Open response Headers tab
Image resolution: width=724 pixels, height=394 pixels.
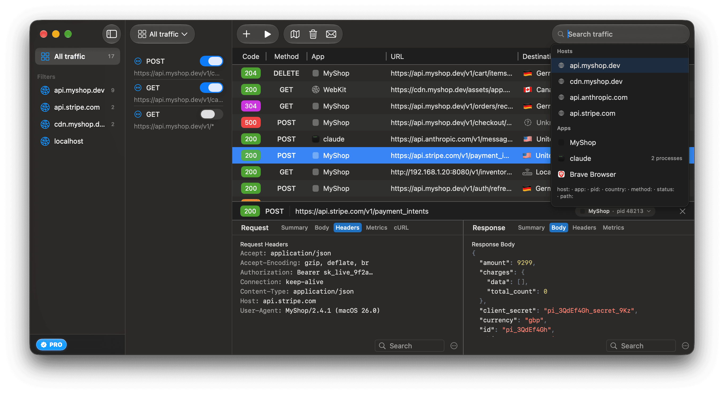pos(584,227)
